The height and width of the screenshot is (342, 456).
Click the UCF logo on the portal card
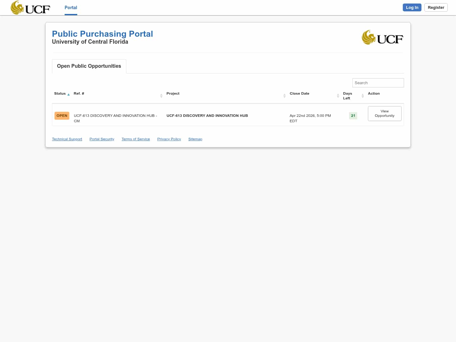pyautogui.click(x=382, y=37)
